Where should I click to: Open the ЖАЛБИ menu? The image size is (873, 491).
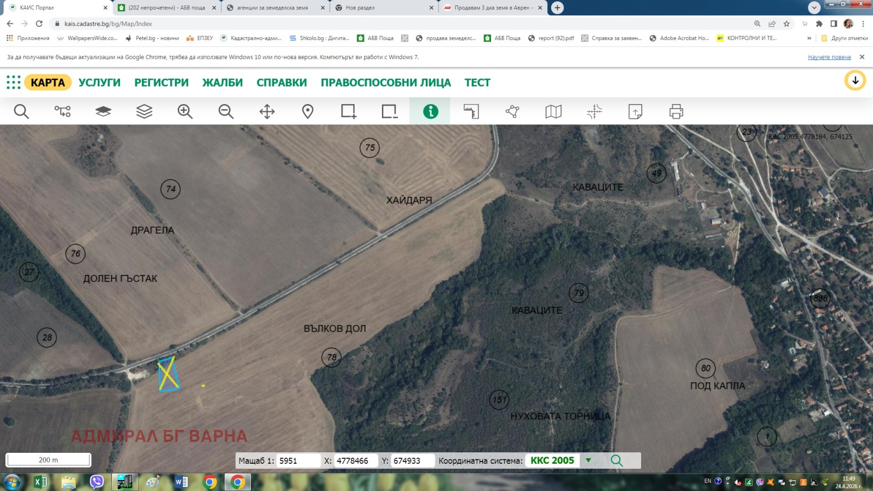pos(223,82)
